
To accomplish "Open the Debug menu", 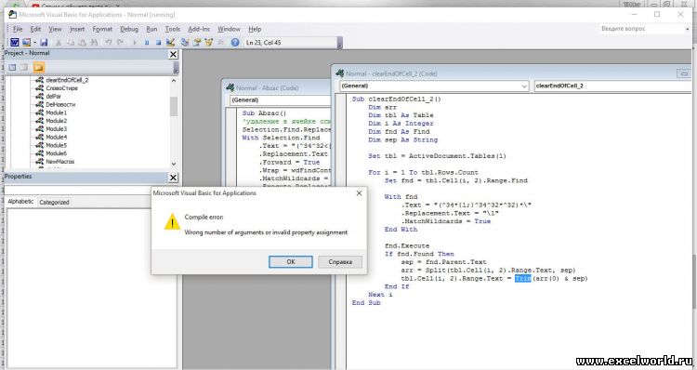I will 129,29.
